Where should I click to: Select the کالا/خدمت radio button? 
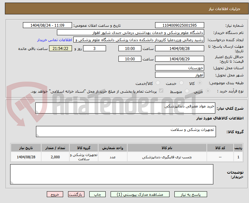coord(158,83)
